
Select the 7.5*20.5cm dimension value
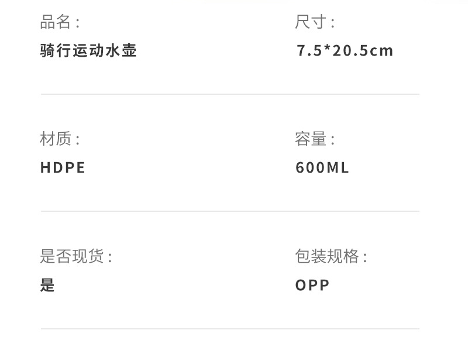pyautogui.click(x=345, y=51)
